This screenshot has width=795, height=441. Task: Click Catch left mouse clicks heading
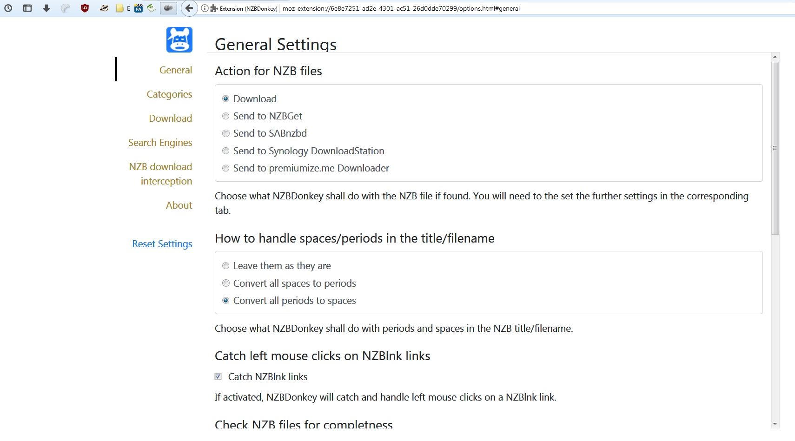pyautogui.click(x=322, y=356)
